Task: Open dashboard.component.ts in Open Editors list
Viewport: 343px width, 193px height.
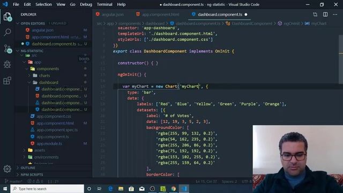Action: tap(54, 44)
